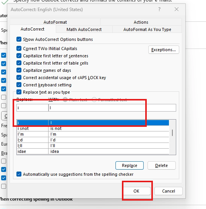The height and width of the screenshot is (209, 206).
Task: Select the 'i snot' list entry
Action: pos(93,128)
